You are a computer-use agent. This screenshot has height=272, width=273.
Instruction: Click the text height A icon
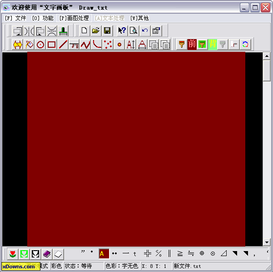tap(131, 45)
